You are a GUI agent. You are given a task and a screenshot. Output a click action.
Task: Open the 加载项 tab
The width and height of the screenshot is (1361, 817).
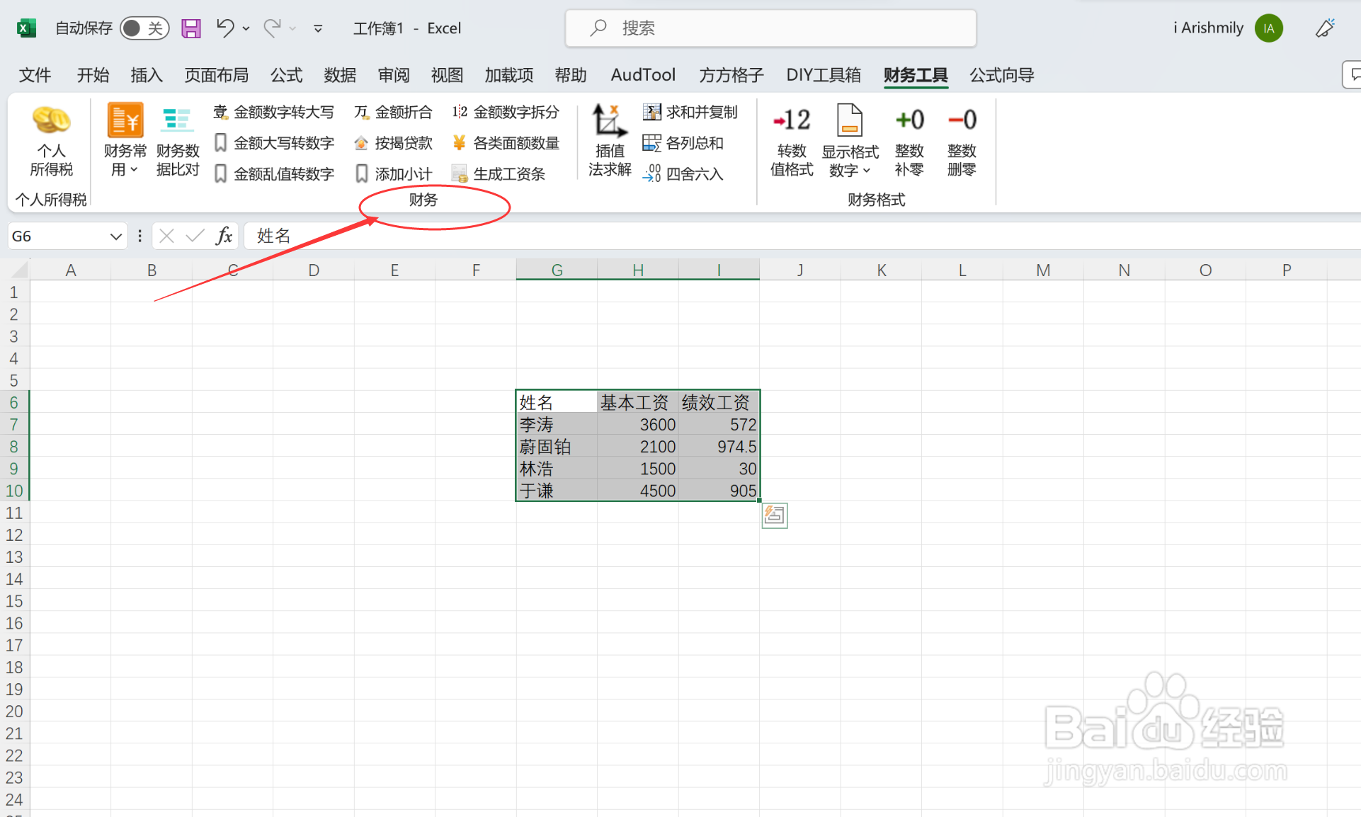508,75
